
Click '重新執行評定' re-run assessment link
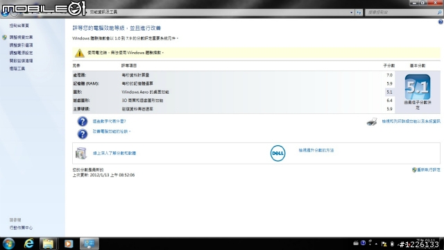(x=429, y=169)
